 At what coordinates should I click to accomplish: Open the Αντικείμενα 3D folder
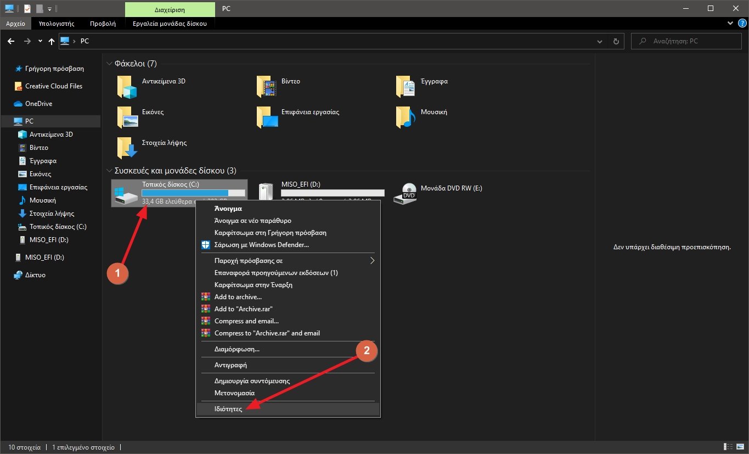click(127, 86)
